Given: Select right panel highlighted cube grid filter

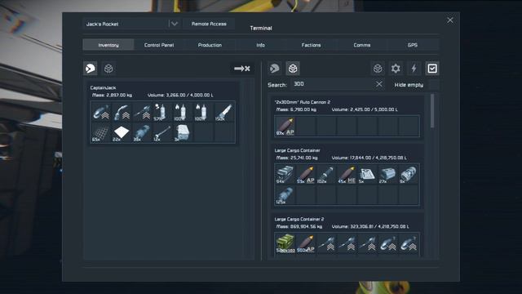Looking at the screenshot, I should click(293, 69).
